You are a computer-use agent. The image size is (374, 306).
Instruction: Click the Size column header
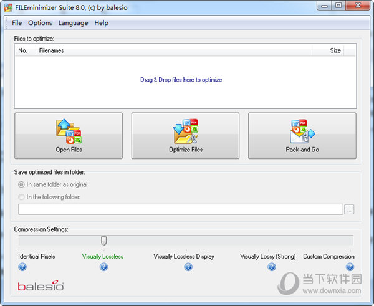[328, 50]
